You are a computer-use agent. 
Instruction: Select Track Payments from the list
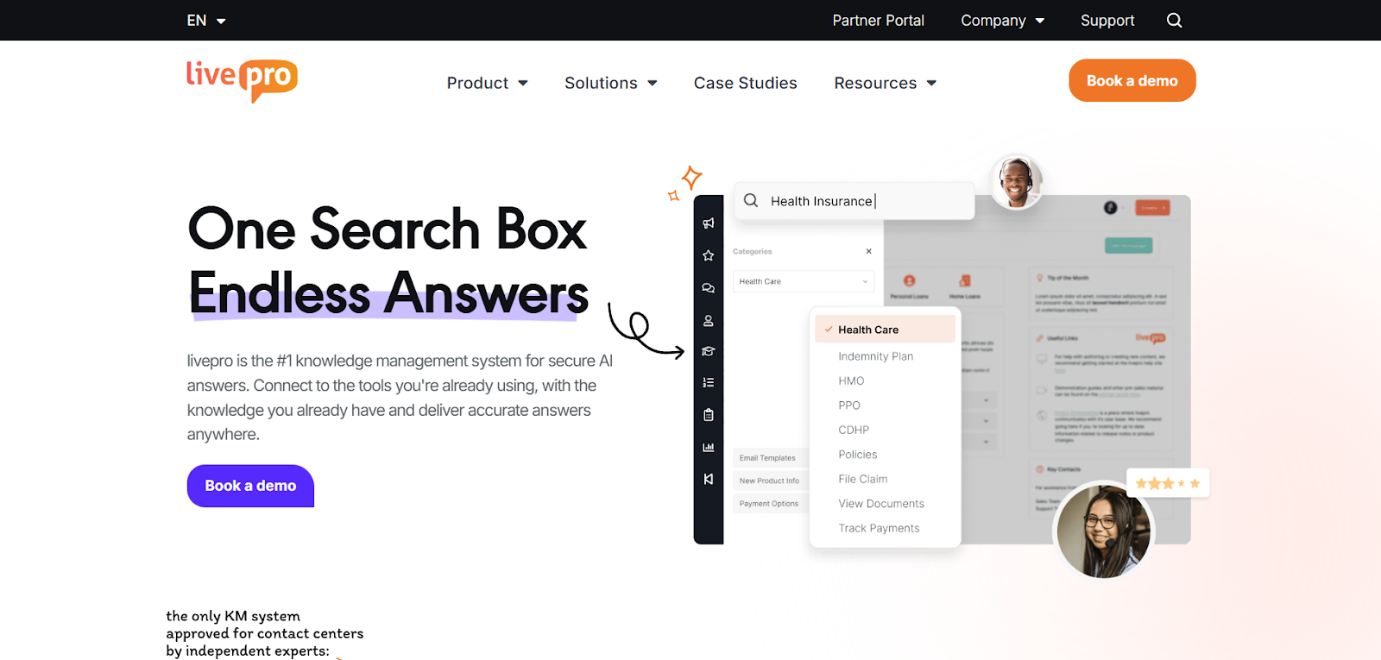879,528
